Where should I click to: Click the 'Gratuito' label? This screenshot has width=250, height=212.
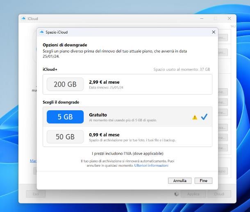98,115
